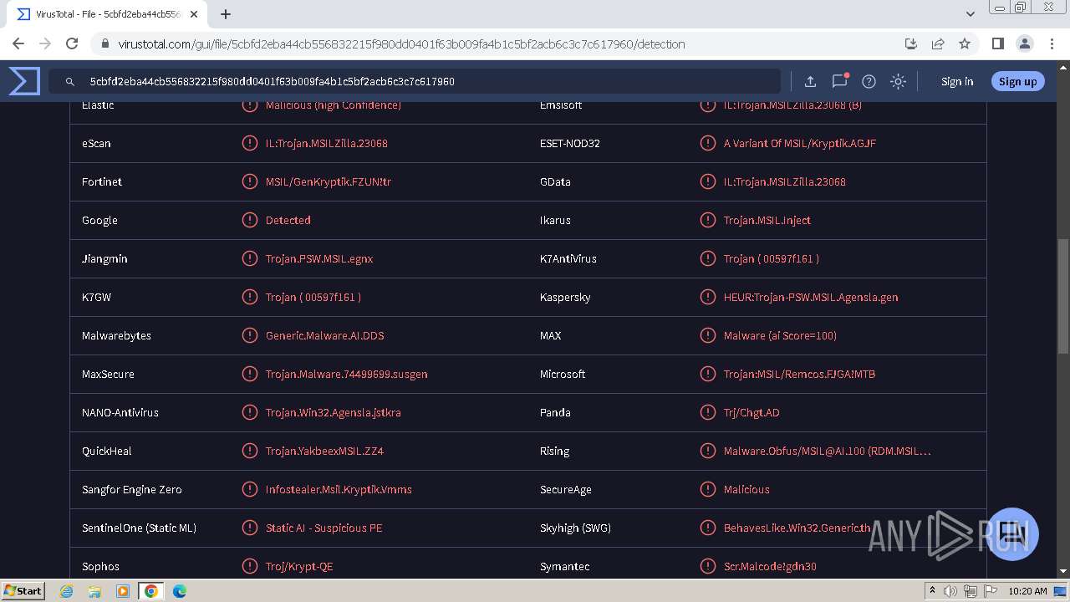
Task: Click the Sign in link
Action: pyautogui.click(x=957, y=81)
